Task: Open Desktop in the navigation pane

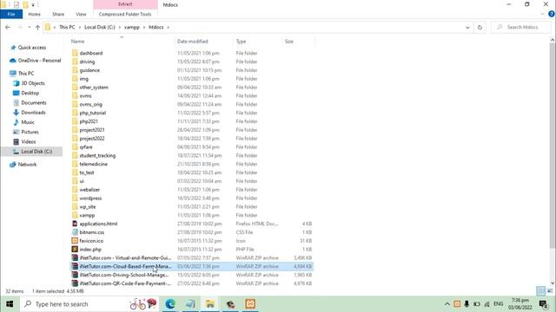Action: coord(30,93)
